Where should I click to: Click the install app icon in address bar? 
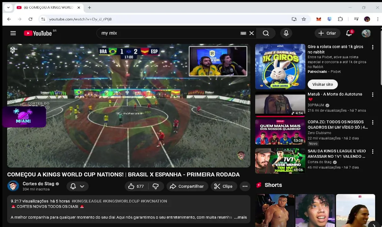point(294,19)
